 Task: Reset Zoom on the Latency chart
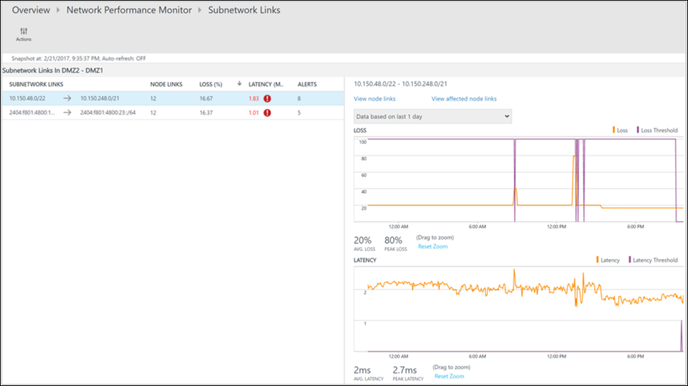(x=448, y=376)
